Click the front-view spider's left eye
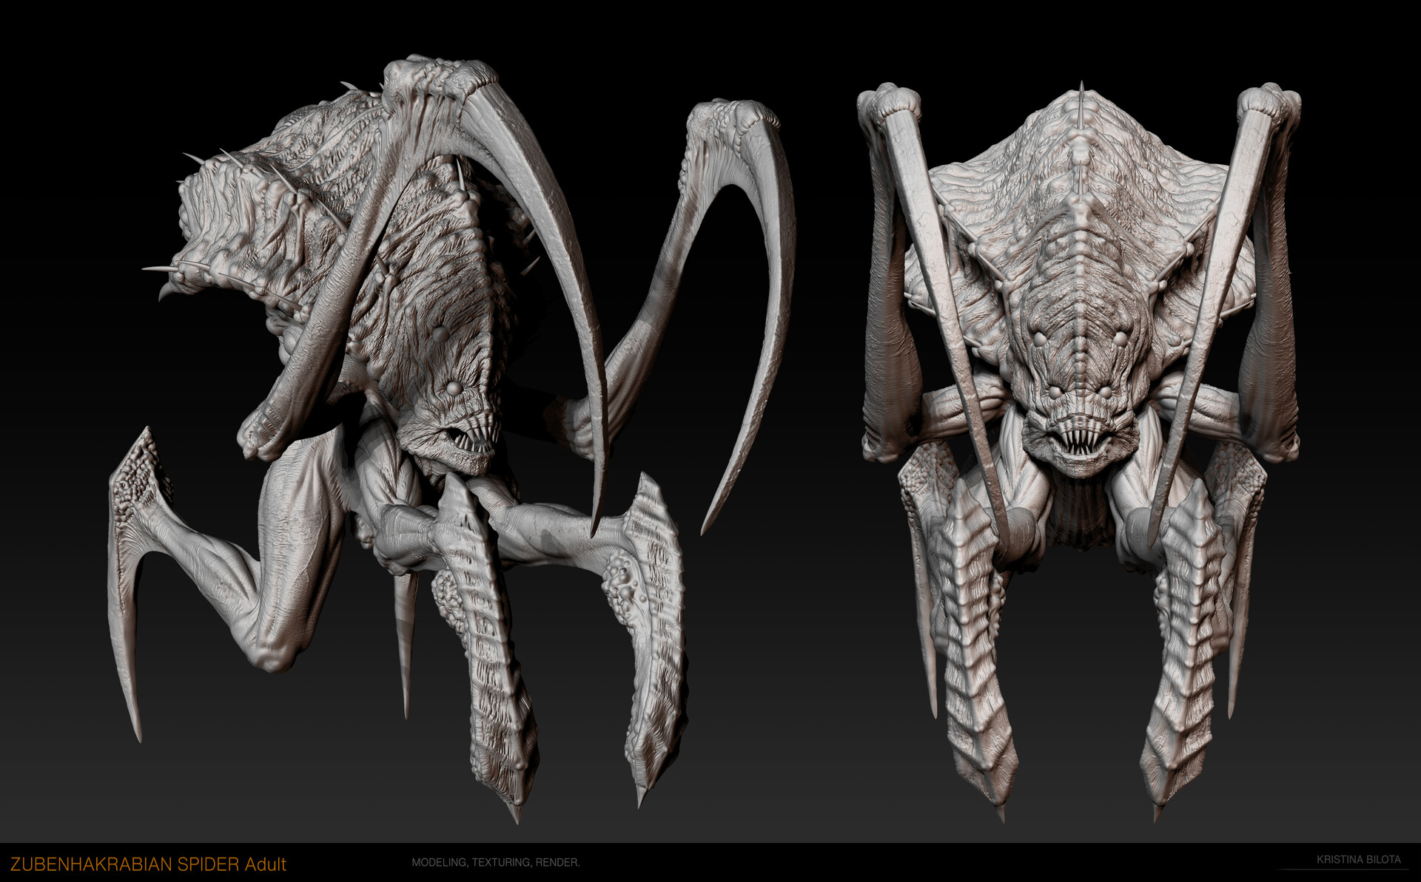Viewport: 1421px width, 882px height. click(1040, 338)
